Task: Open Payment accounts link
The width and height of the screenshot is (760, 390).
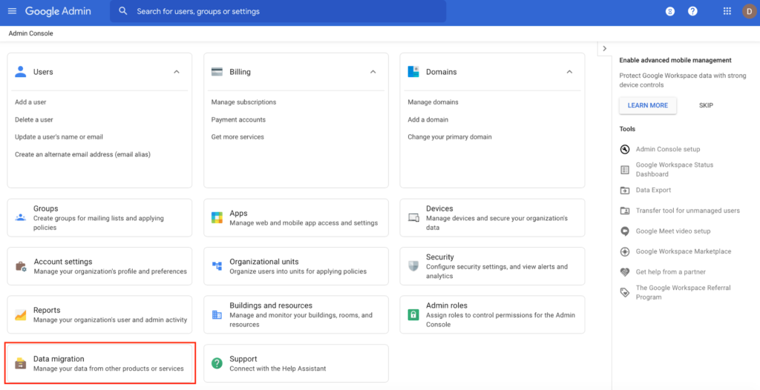Action: pos(238,119)
